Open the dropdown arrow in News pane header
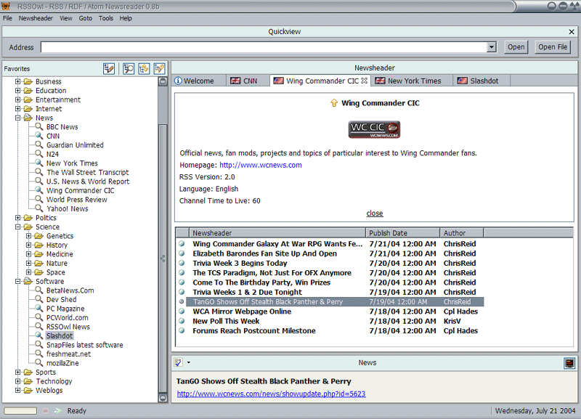 189,362
